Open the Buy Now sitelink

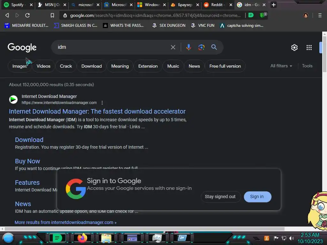(x=27, y=161)
